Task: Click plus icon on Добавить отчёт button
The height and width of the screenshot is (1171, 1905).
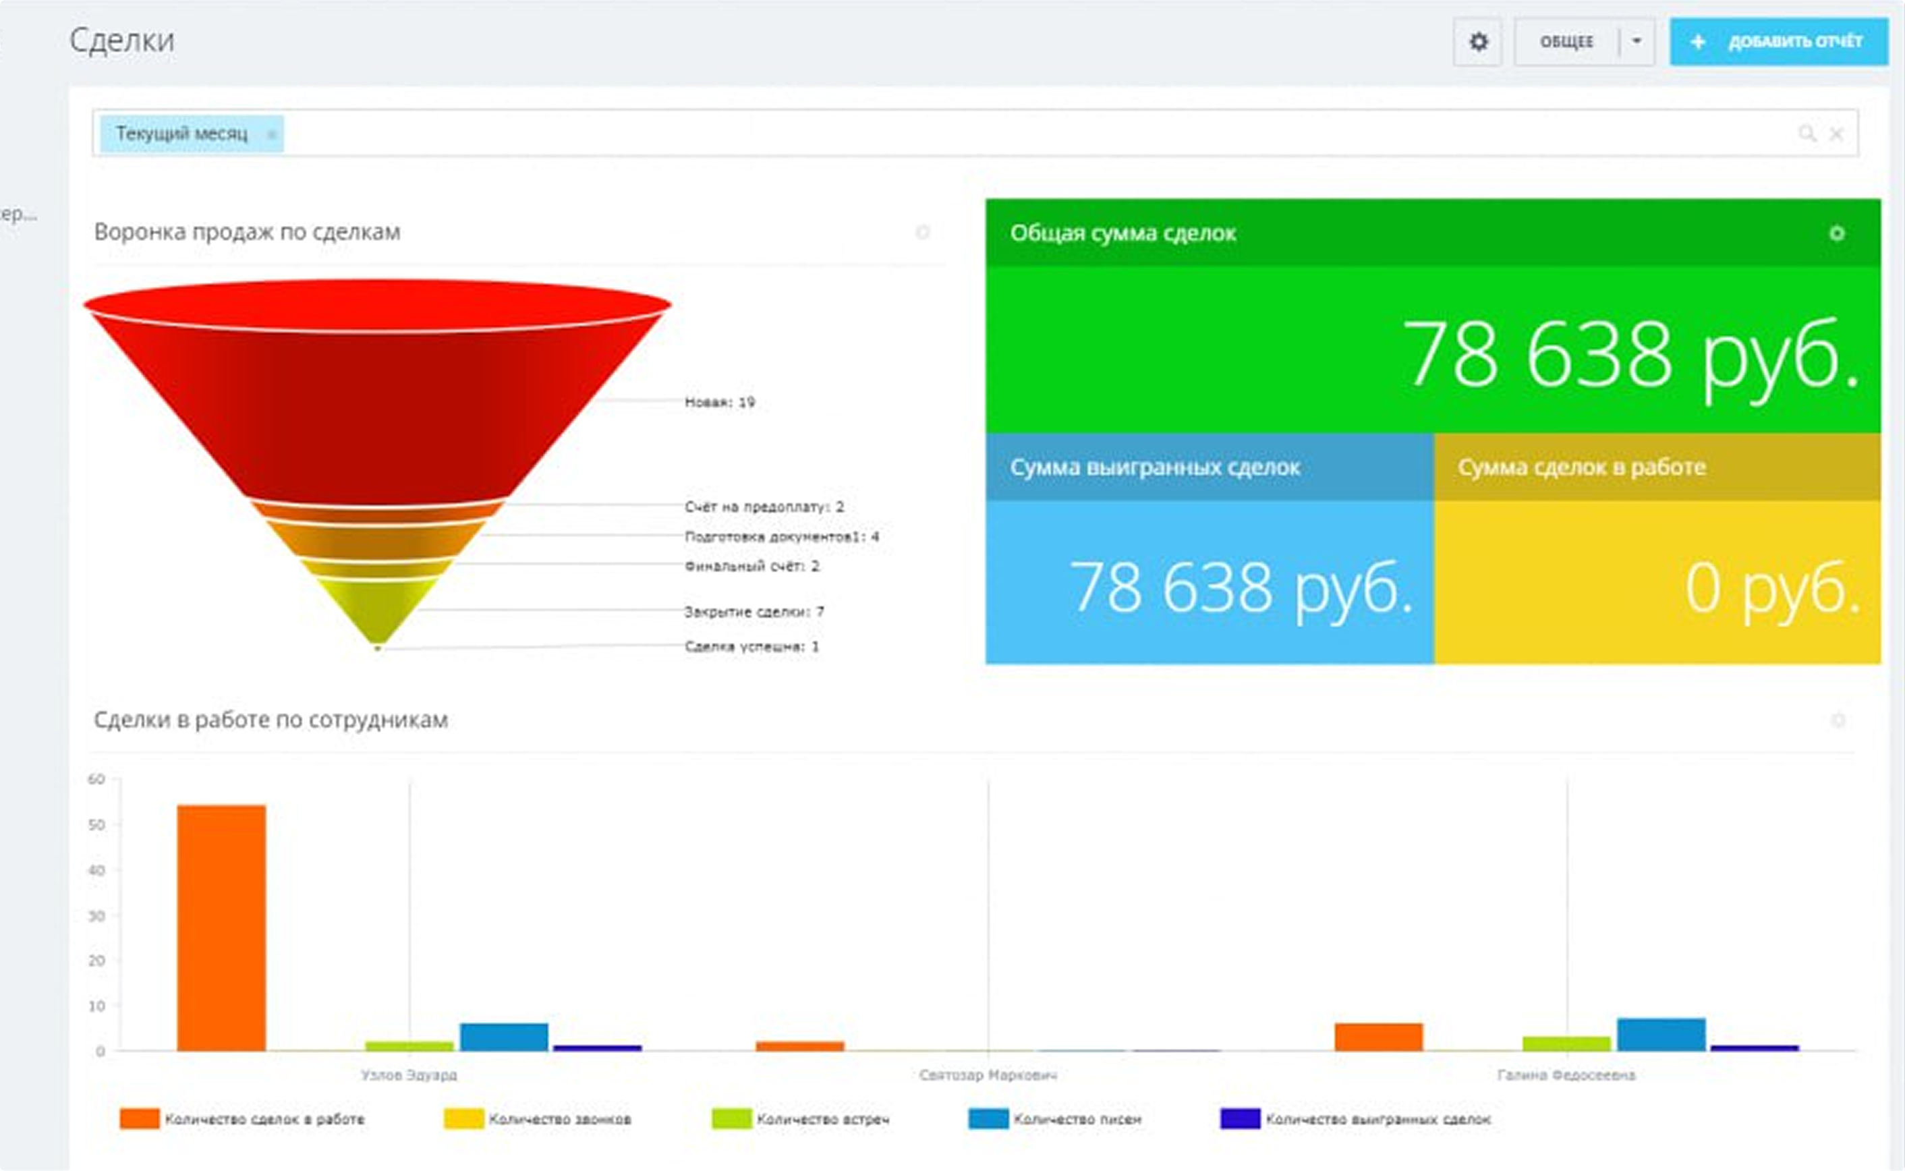Action: [1697, 42]
